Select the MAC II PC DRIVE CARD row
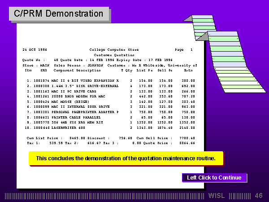 [76, 91]
